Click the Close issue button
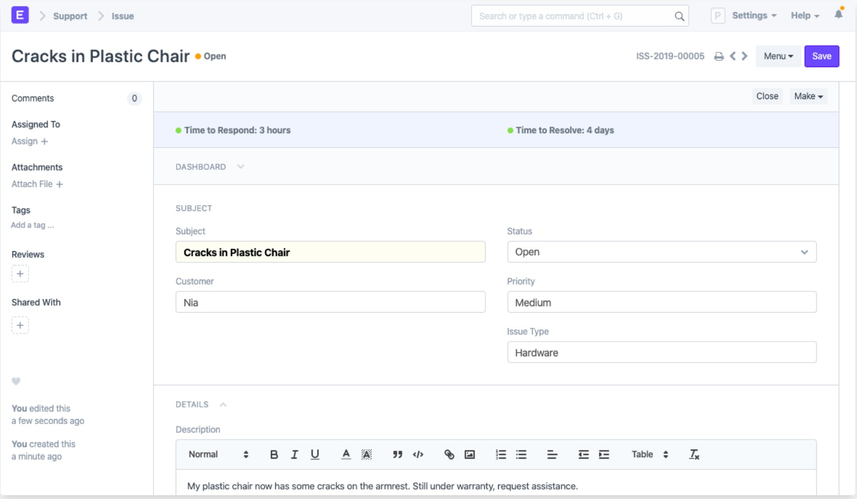 tap(767, 96)
